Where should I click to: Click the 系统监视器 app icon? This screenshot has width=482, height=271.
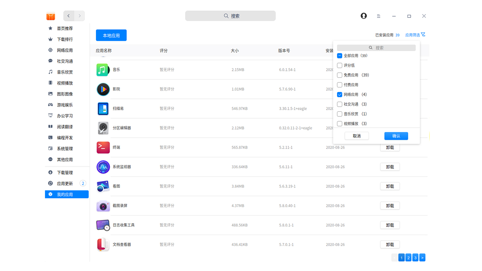point(103,167)
